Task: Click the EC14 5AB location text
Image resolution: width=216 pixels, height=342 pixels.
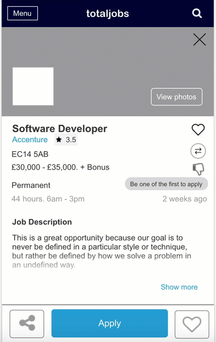Action: point(30,154)
